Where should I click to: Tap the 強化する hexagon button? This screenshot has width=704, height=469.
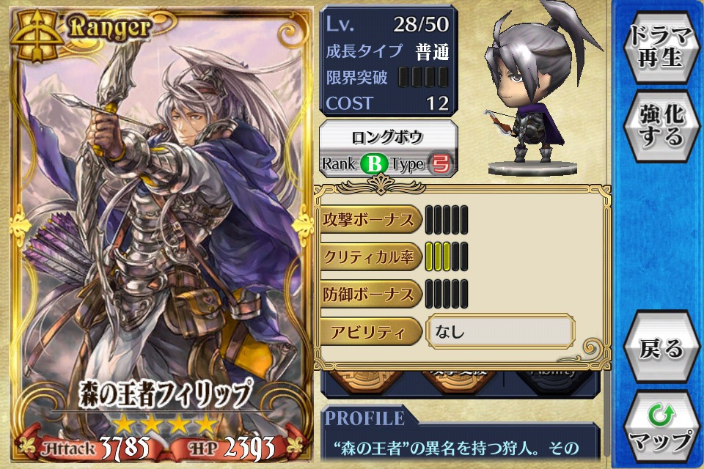click(661, 125)
